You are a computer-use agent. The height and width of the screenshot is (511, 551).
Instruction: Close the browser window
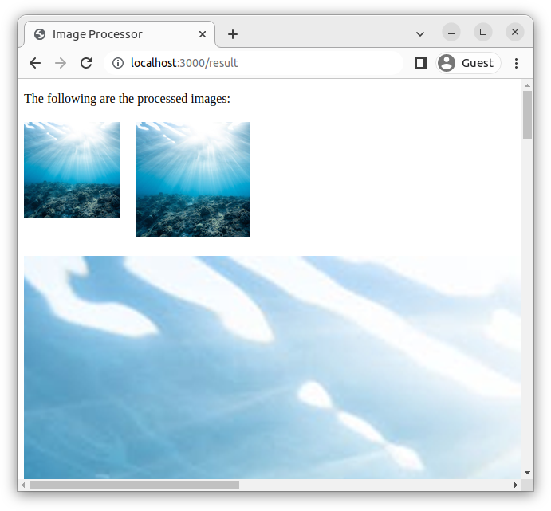tap(515, 33)
